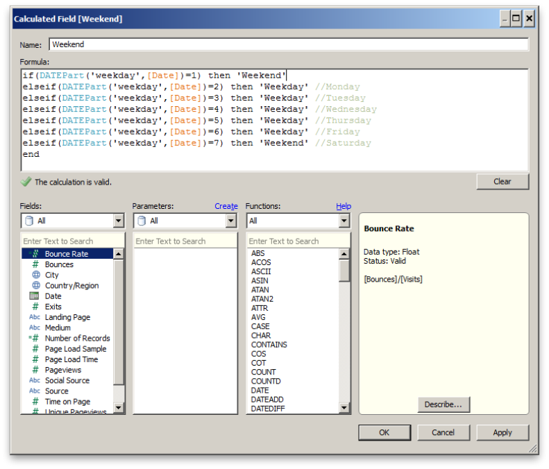This screenshot has width=549, height=469.
Task: Click the number icon beside Bounces
Action: 35,264
